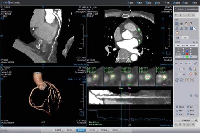
Task: Click the USB export icon in top bar
Action: 158,2
